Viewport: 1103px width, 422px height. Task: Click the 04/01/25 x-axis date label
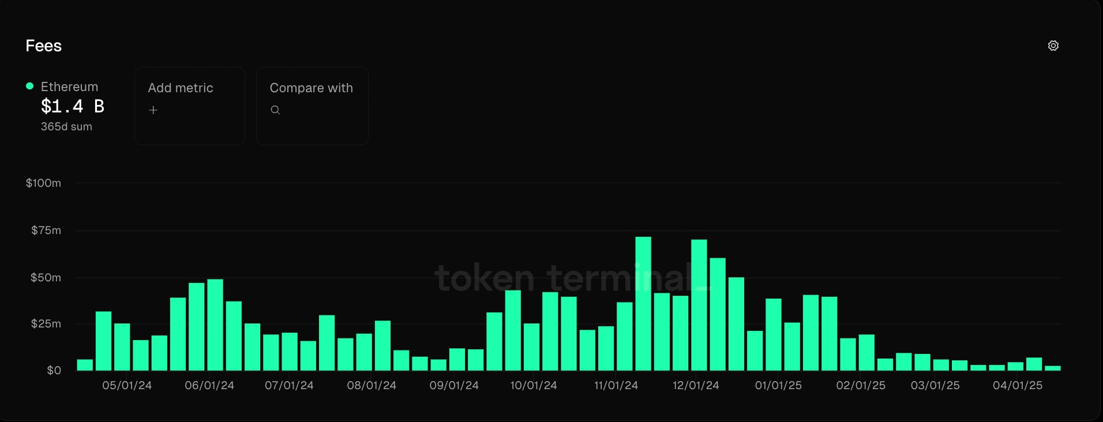(x=1017, y=385)
